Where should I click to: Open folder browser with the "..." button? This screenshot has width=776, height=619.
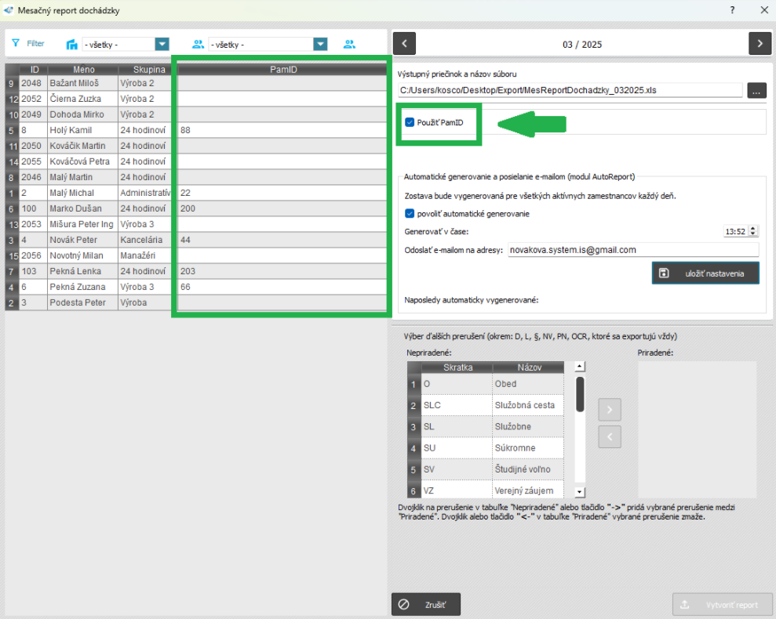[x=756, y=90]
